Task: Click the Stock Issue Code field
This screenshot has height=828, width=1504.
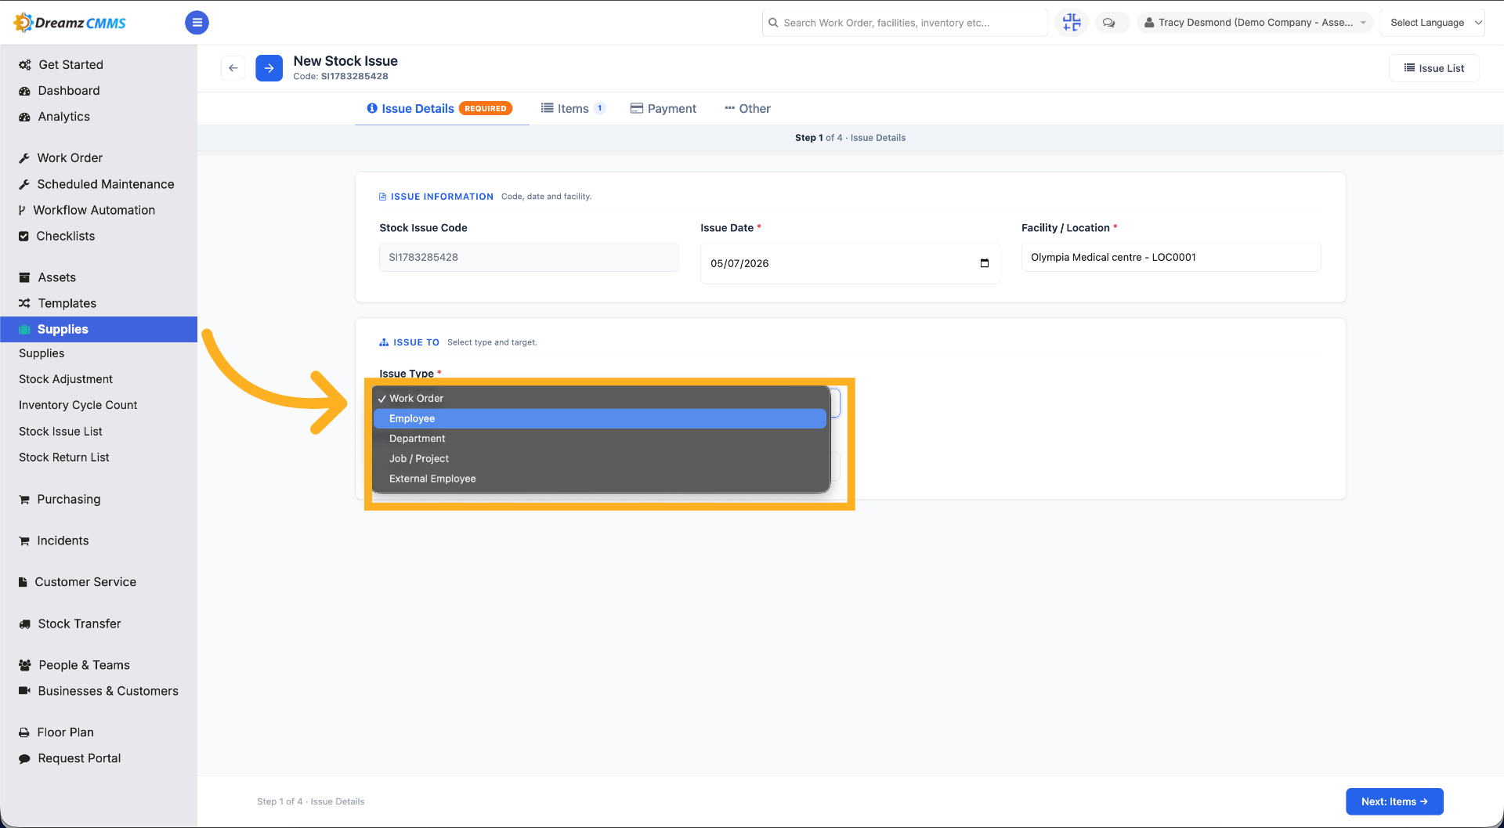Action: coord(529,257)
